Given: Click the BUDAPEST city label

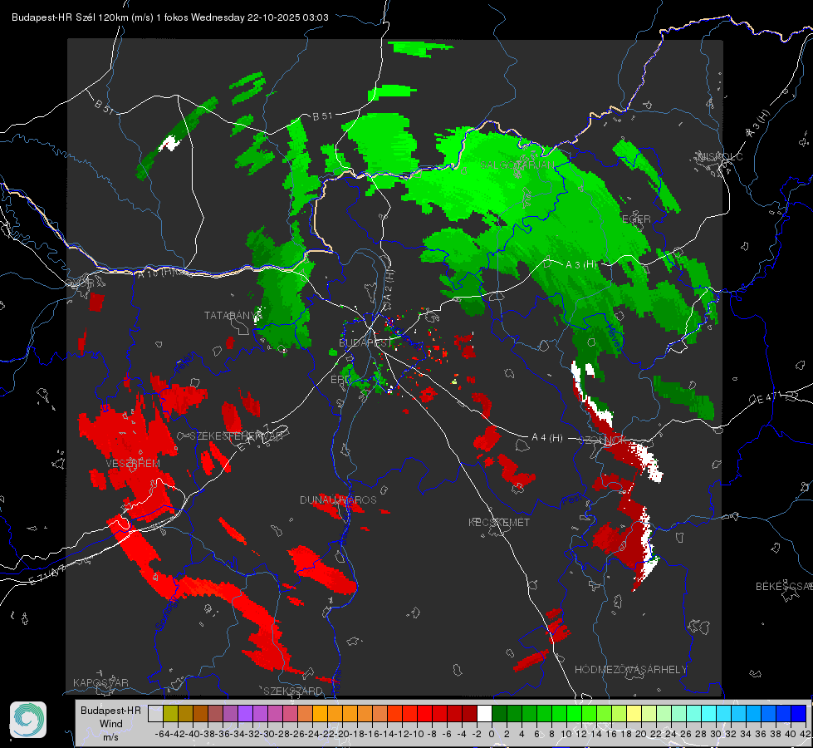Looking at the screenshot, I should [365, 342].
